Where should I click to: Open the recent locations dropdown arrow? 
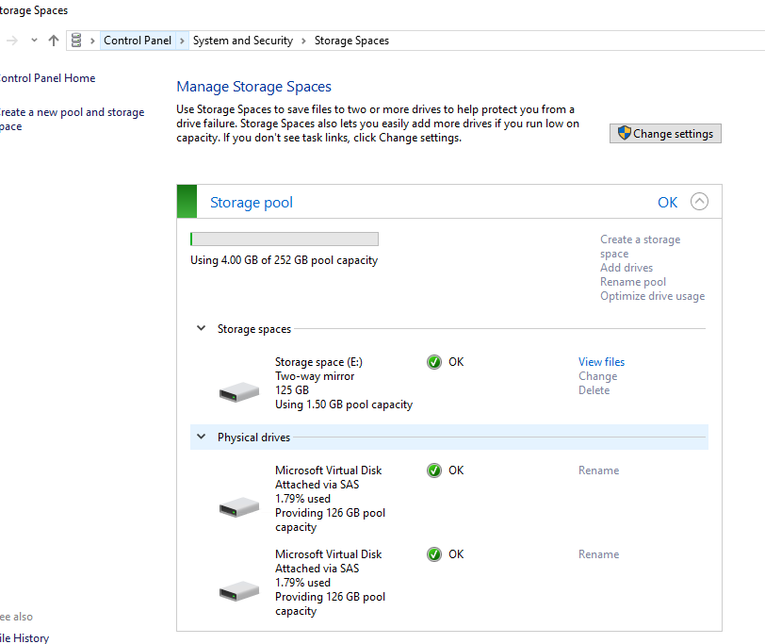pos(34,41)
